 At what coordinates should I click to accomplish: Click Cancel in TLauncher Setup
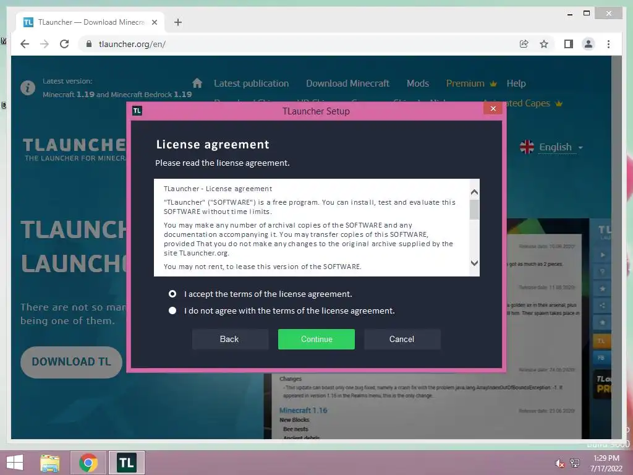pos(402,339)
